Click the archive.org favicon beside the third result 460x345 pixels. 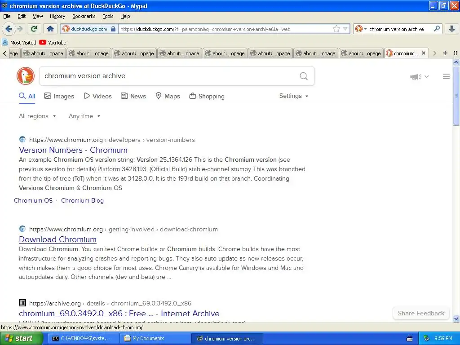tap(22, 303)
